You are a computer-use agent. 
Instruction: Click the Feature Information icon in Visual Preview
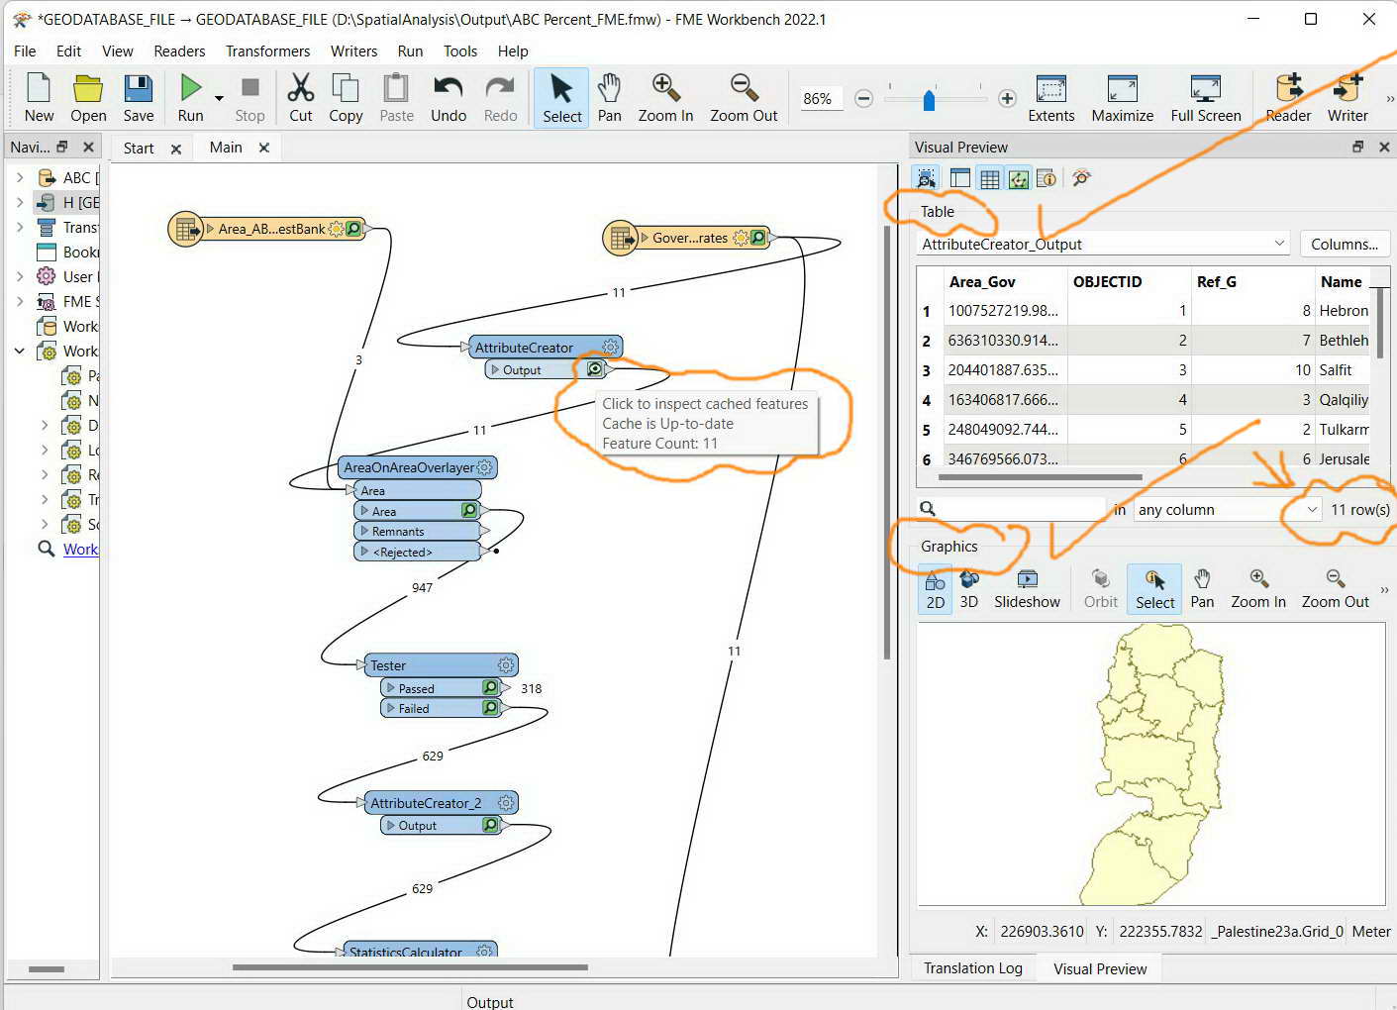tap(1046, 178)
